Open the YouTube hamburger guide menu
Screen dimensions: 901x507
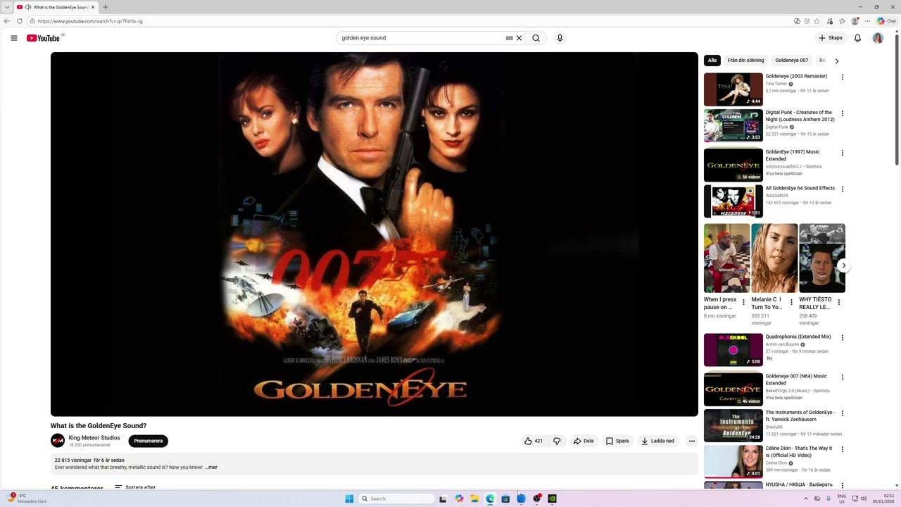click(13, 38)
